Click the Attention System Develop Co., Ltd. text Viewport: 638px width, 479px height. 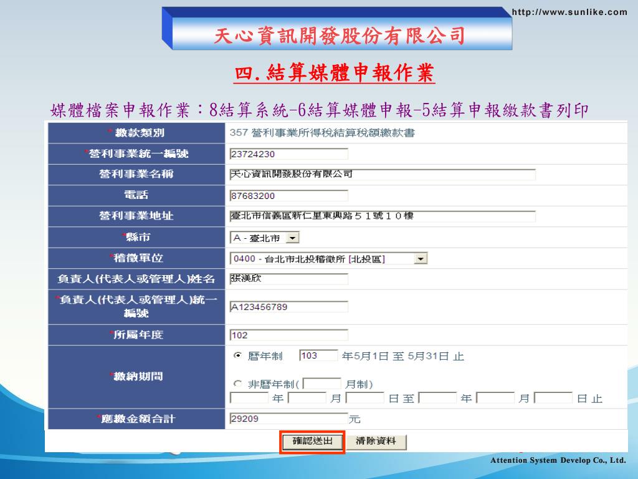coord(558,460)
